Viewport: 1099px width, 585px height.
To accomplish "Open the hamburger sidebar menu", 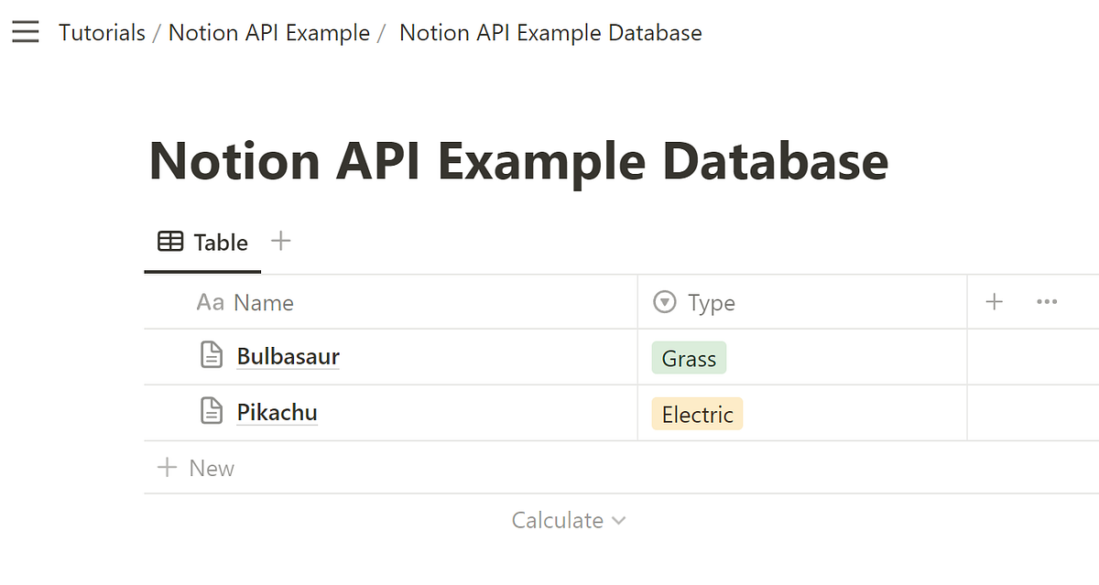I will coord(25,33).
